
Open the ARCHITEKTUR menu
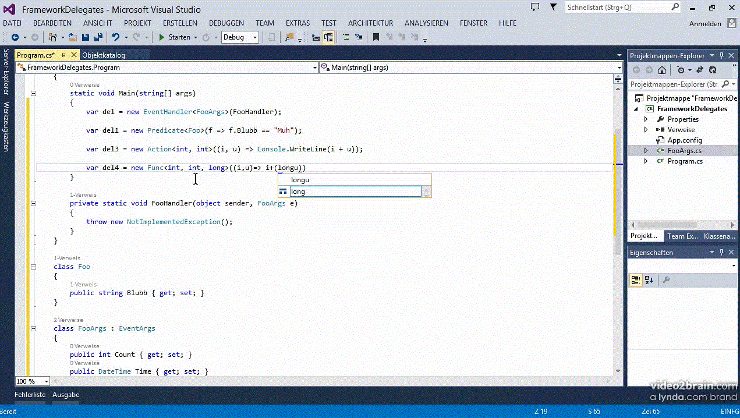point(371,23)
